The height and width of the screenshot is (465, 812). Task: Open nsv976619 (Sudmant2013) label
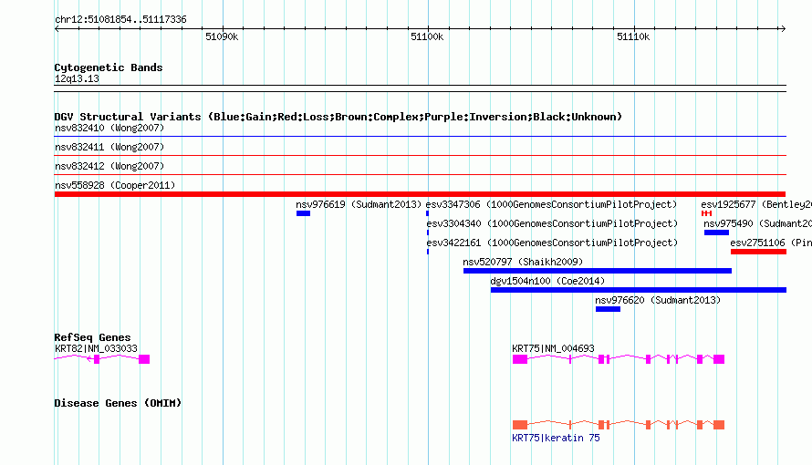359,204
